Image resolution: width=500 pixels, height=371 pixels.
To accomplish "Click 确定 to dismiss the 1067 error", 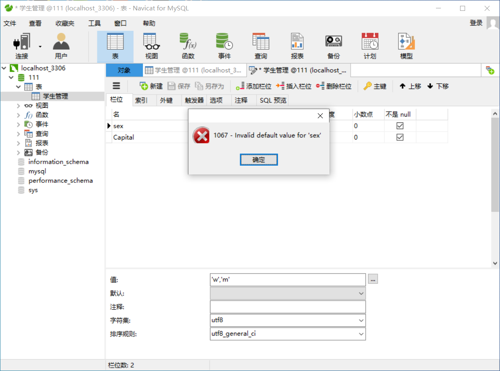I will [x=259, y=159].
